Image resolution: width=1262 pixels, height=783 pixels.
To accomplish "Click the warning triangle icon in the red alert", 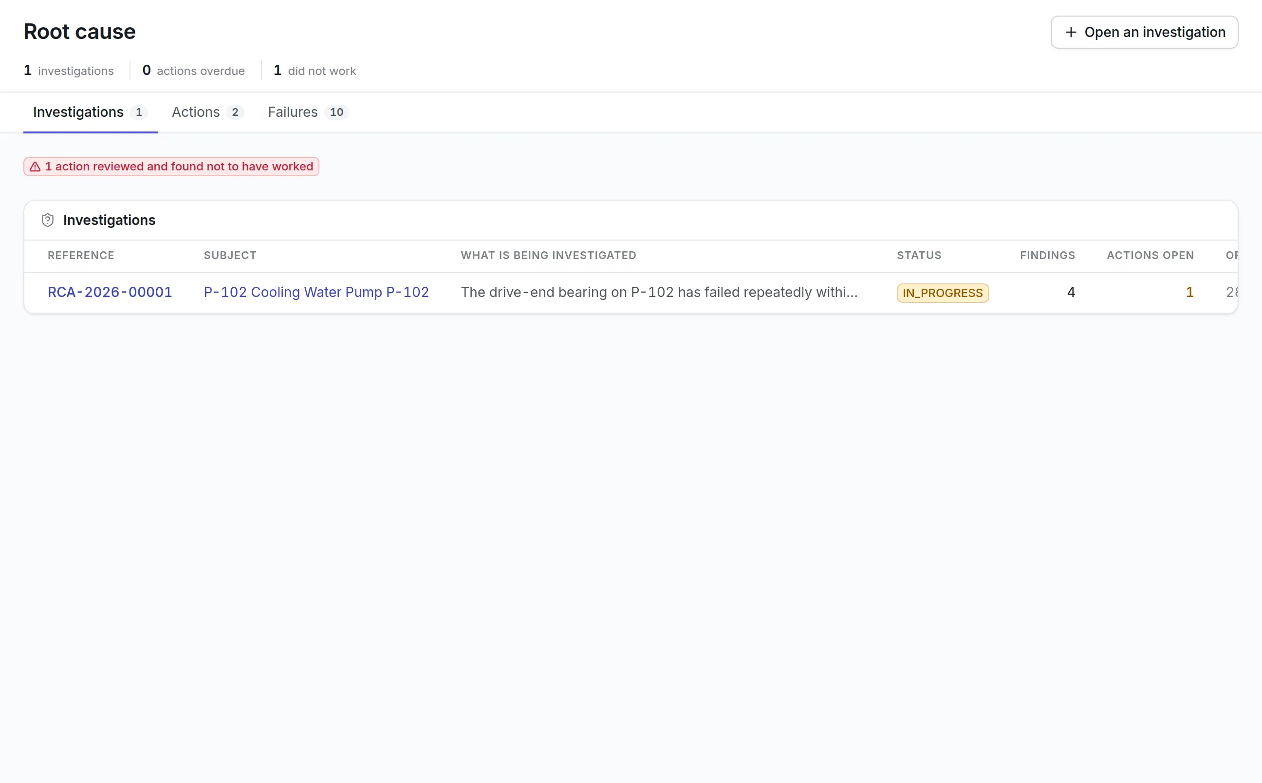I will (x=35, y=167).
